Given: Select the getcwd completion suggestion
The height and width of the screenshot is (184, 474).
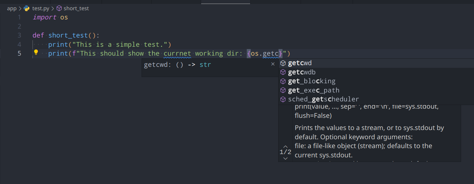Looking at the screenshot, I should click(376, 63).
